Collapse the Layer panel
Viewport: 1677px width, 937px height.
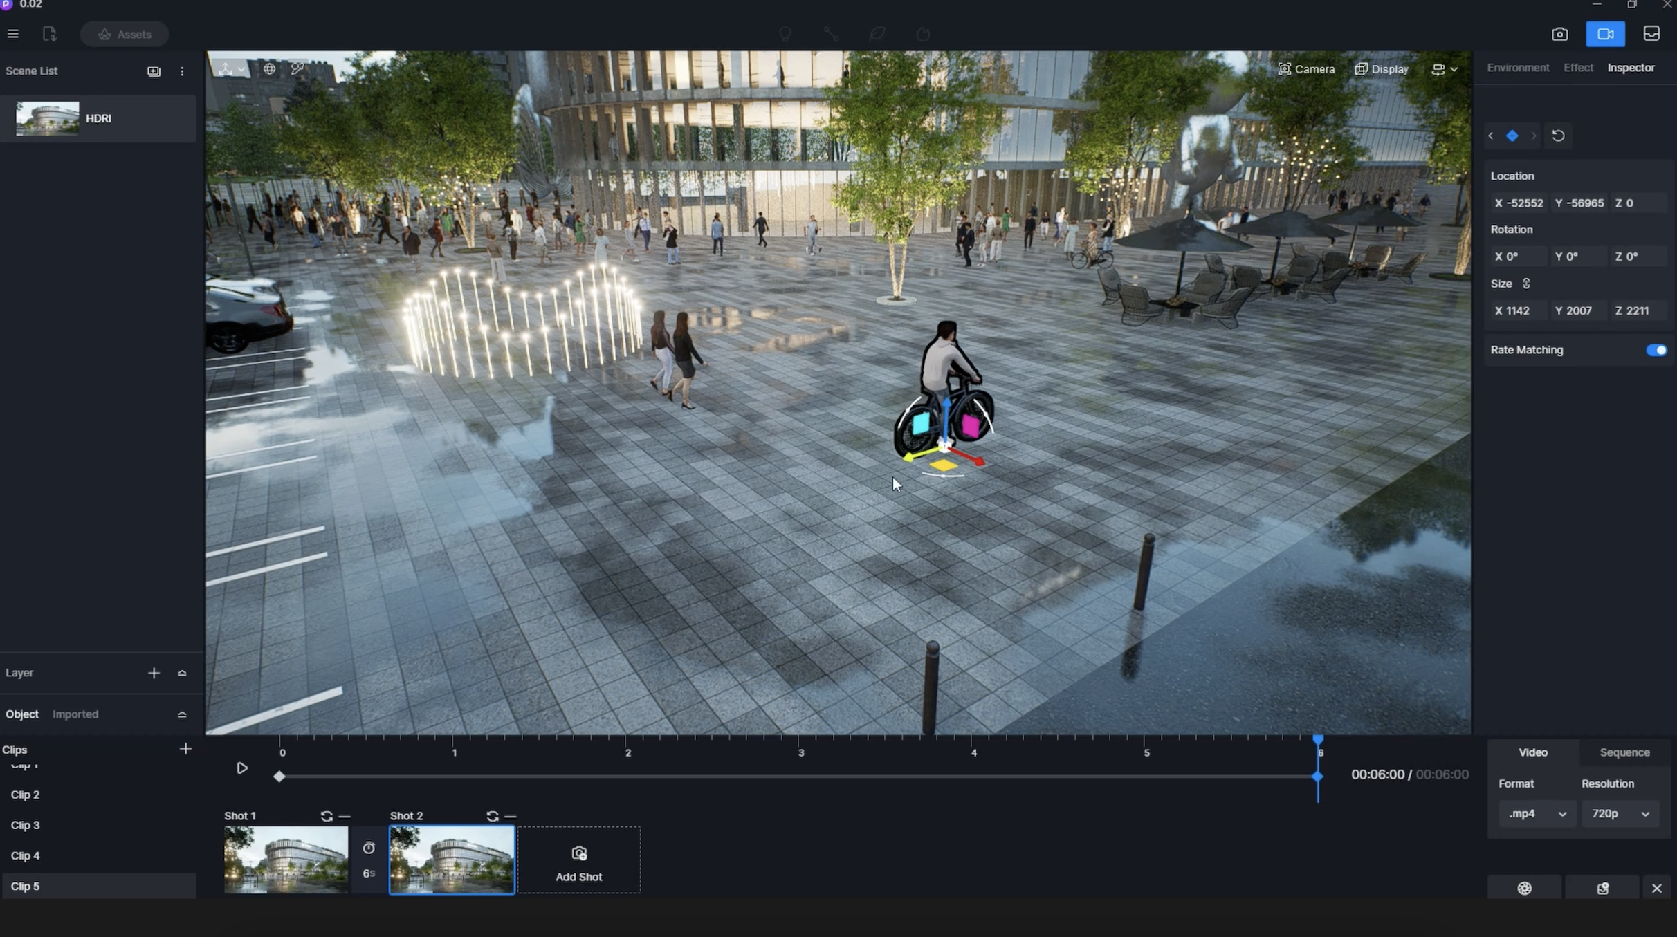[x=182, y=673]
